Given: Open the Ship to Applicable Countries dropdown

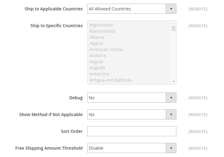Looking at the screenshot, I should click(x=132, y=9).
